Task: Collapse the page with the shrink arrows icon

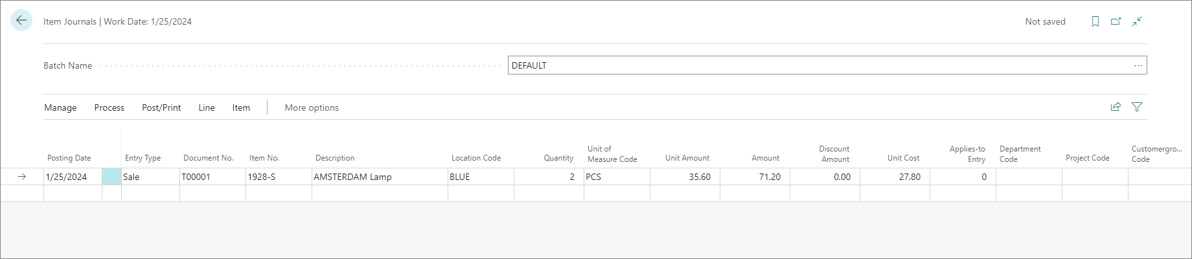Action: coord(1137,21)
